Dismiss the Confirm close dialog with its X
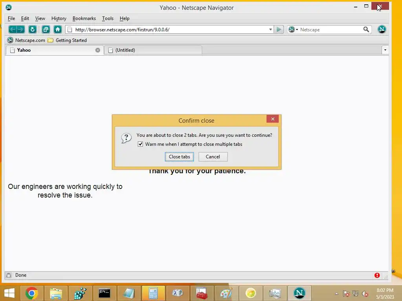Viewport: 402px width, 301px height. click(272, 119)
